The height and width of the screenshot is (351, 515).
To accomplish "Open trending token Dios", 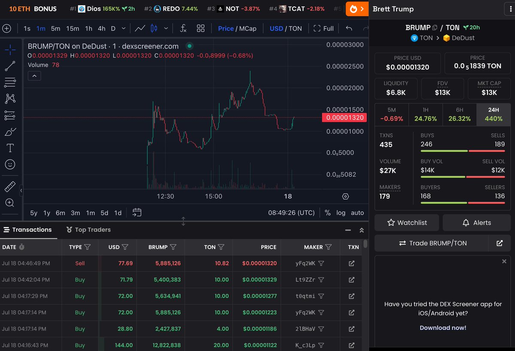I will [102, 9].
